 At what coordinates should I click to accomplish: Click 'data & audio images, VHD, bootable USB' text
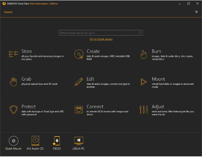(108, 58)
